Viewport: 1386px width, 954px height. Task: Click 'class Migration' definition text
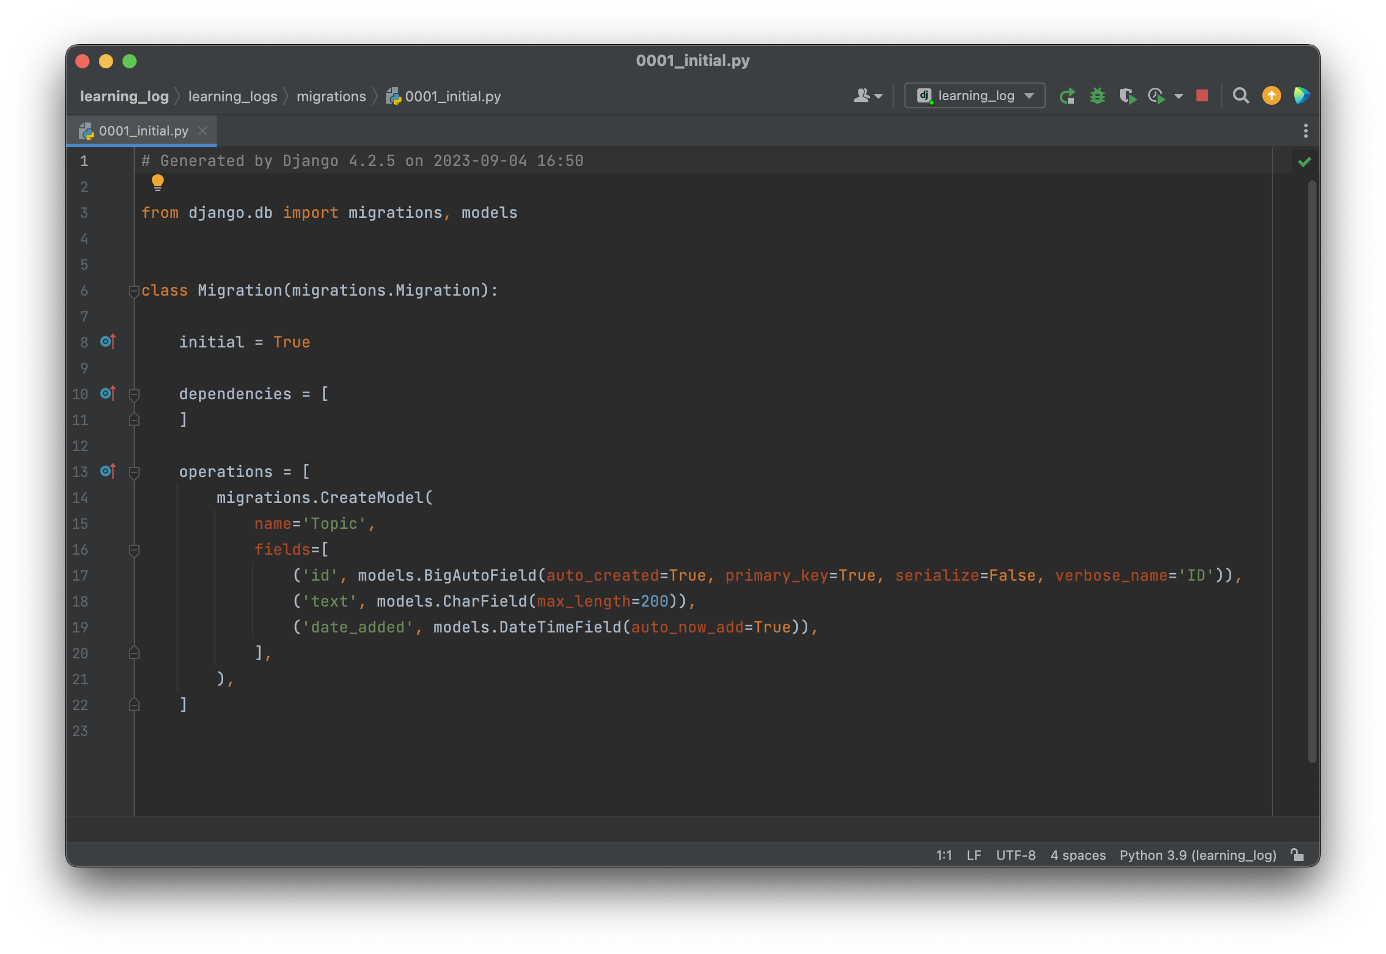320,290
